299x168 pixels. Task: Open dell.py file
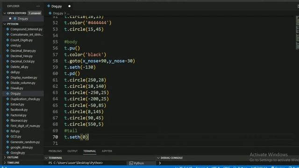(15, 72)
